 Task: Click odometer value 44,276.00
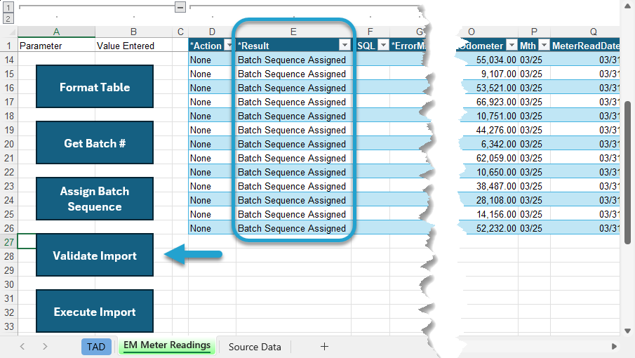496,130
